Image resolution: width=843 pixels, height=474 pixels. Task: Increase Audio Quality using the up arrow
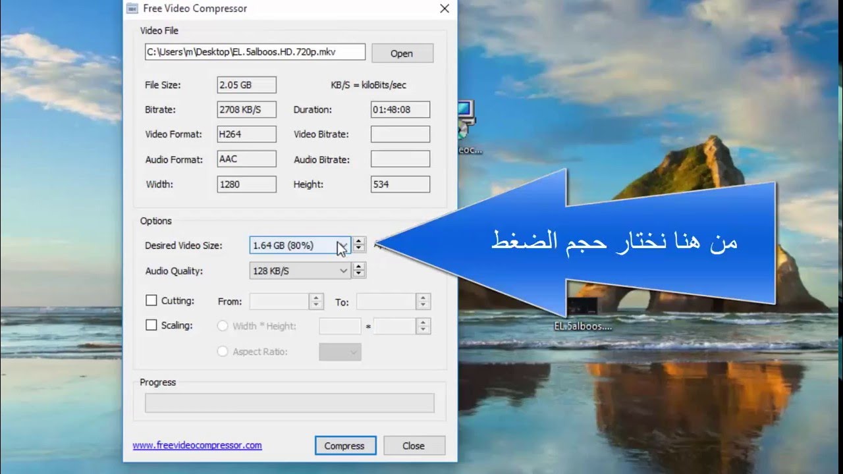point(358,266)
